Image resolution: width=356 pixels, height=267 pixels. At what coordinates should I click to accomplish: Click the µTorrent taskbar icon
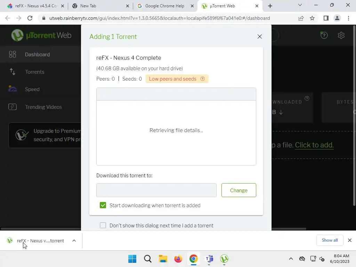pyautogui.click(x=224, y=259)
